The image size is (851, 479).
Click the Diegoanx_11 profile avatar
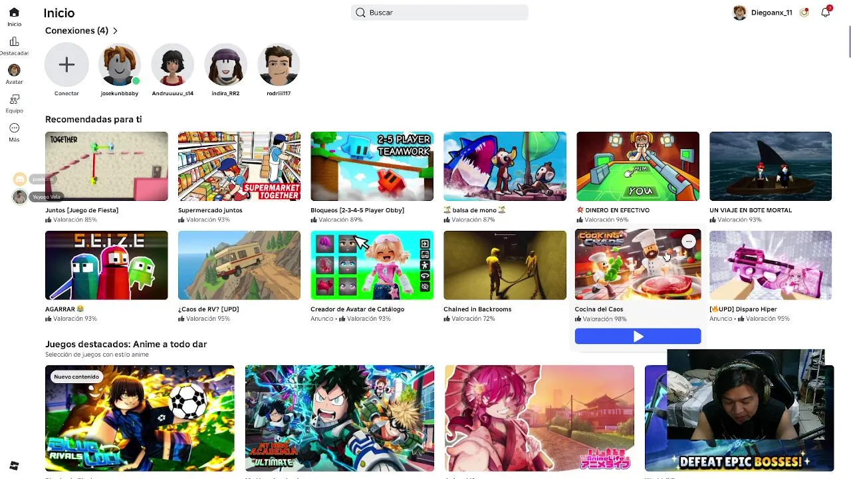[739, 13]
